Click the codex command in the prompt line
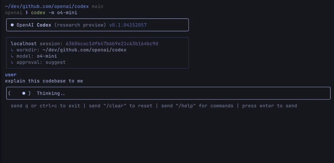 point(38,13)
